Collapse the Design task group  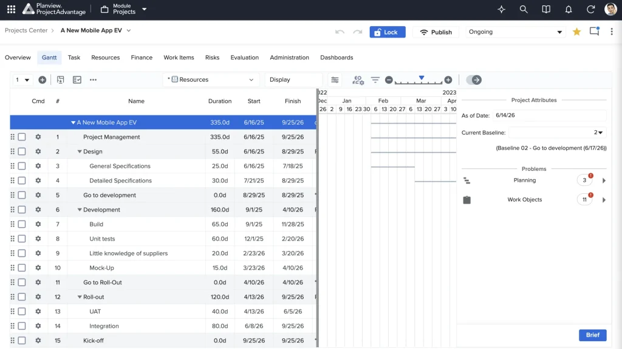coord(80,151)
